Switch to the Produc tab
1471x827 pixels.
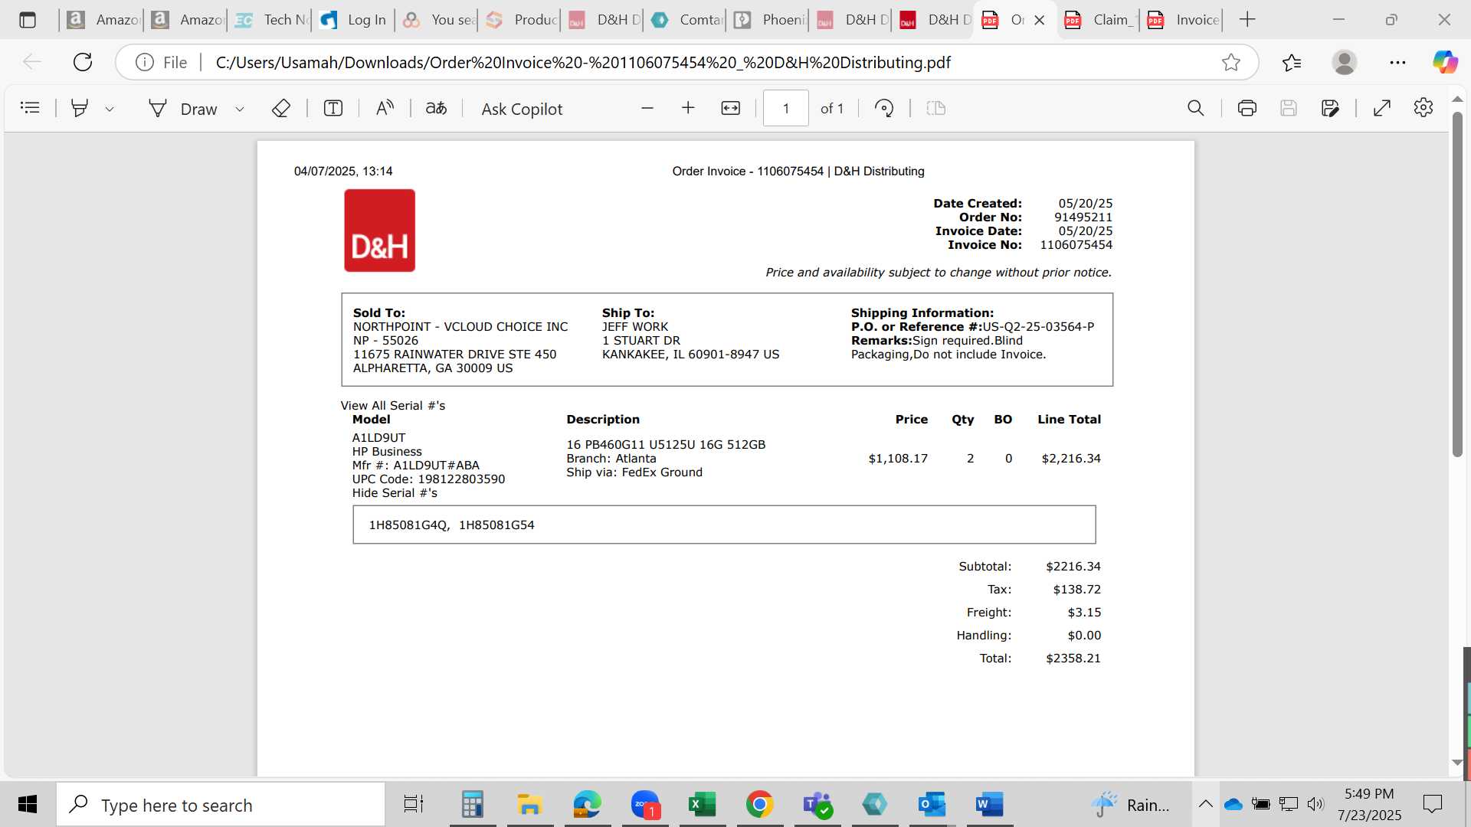[x=521, y=20]
